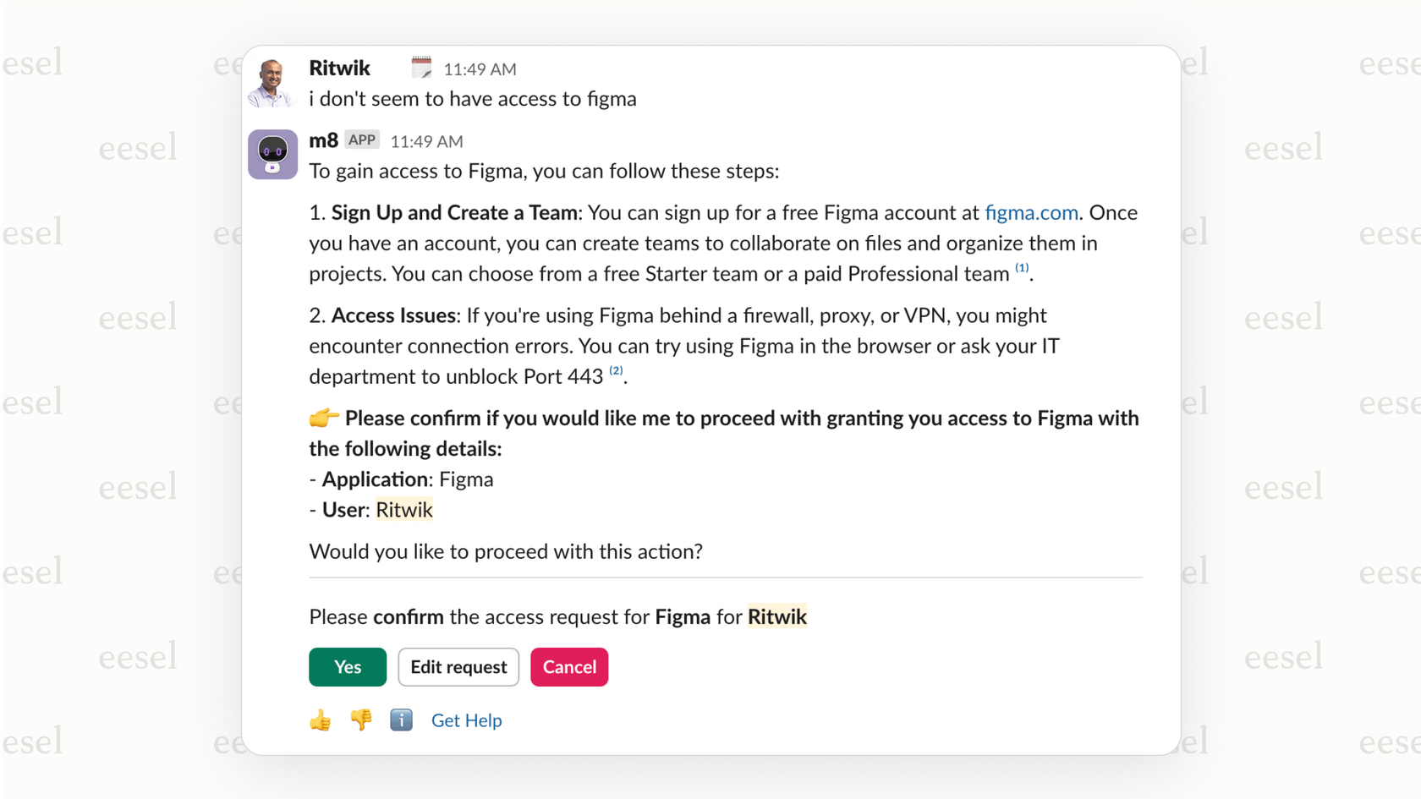This screenshot has height=799, width=1421.
Task: Click the APP badge next to m8
Action: [x=362, y=140]
